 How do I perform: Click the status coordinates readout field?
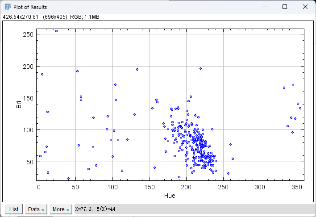(x=194, y=209)
